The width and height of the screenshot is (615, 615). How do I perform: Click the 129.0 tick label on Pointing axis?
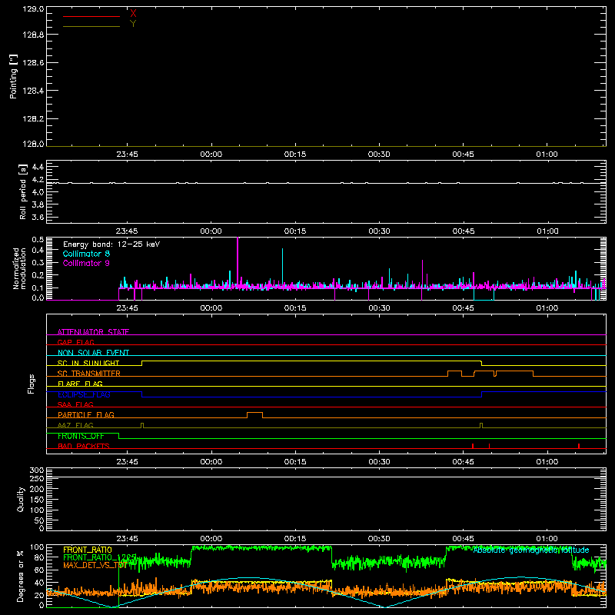pos(33,9)
